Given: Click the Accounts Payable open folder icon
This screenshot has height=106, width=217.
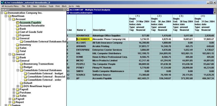Looking at the screenshot, I should click(x=18, y=22).
